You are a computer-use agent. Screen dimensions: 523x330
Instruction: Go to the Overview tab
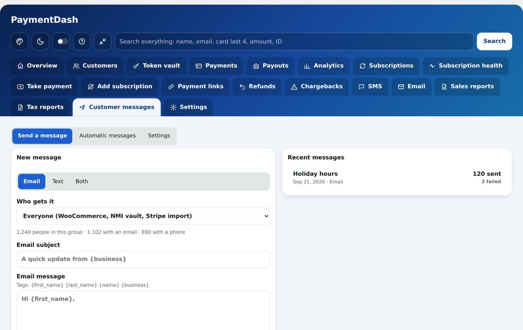(37, 66)
